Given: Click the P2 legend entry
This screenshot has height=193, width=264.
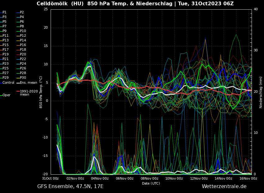Looking at the screenshot, I should (x=22, y=12).
